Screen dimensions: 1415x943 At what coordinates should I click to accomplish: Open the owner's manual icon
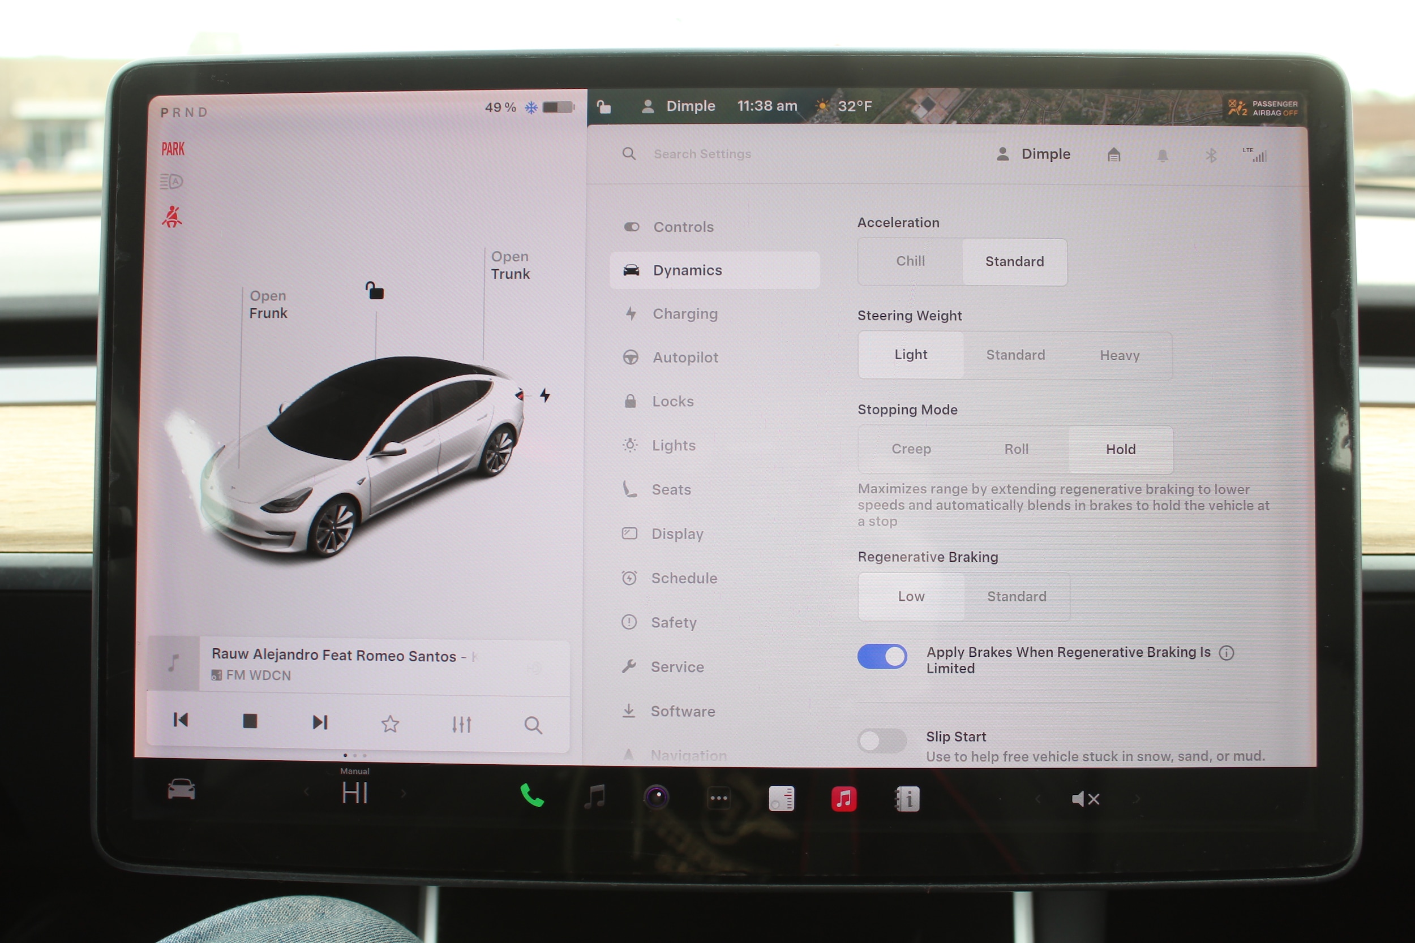[x=907, y=799]
